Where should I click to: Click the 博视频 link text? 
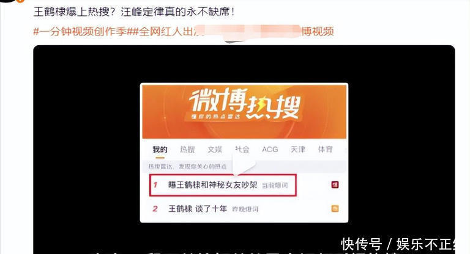[x=318, y=31]
